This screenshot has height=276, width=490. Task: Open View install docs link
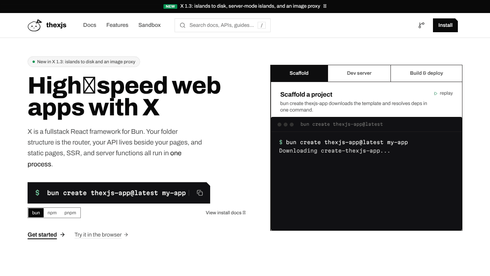tap(225, 213)
